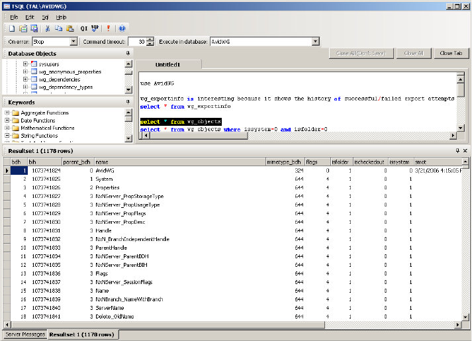
Task: Click the SQL check syntax icon
Action: (95, 28)
